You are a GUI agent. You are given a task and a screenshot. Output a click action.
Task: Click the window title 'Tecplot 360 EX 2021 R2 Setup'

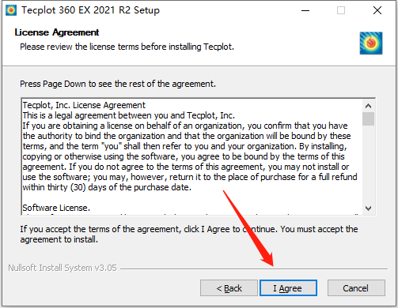[90, 10]
